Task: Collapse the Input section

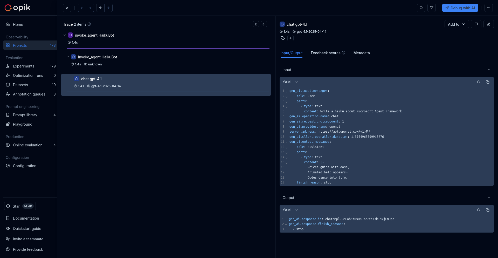Action: coord(489,70)
